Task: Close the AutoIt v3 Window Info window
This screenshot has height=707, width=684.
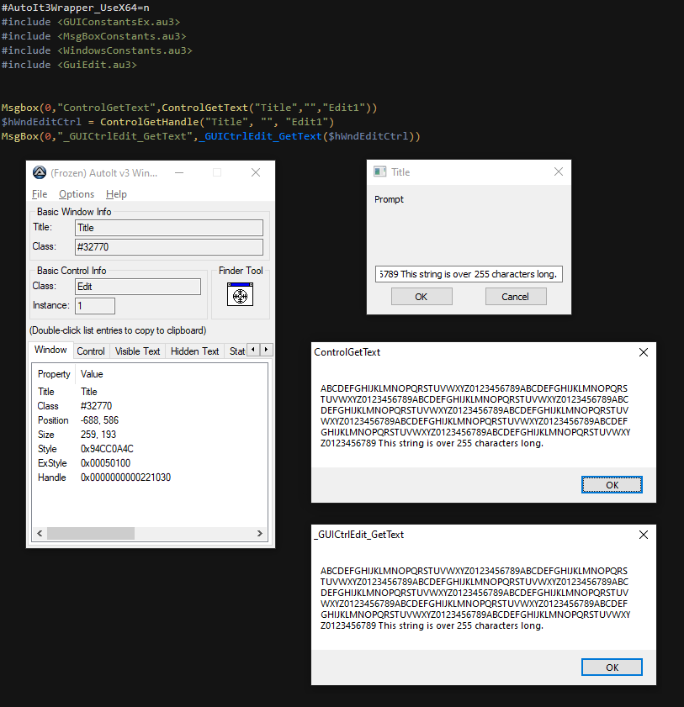Action: [x=256, y=172]
